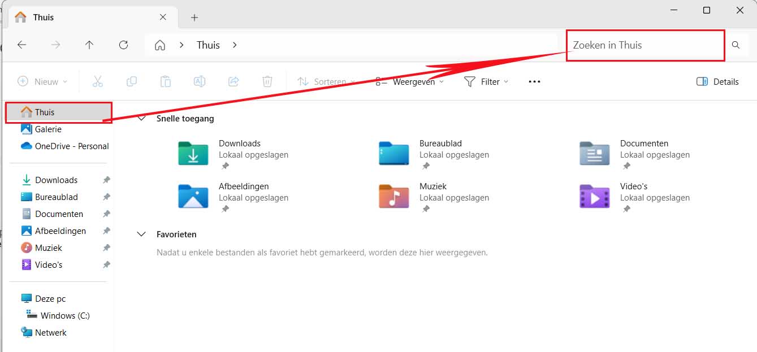Screen dimensions: 757x352
Task: Collapse the Snelle toegang section
Action: click(141, 119)
